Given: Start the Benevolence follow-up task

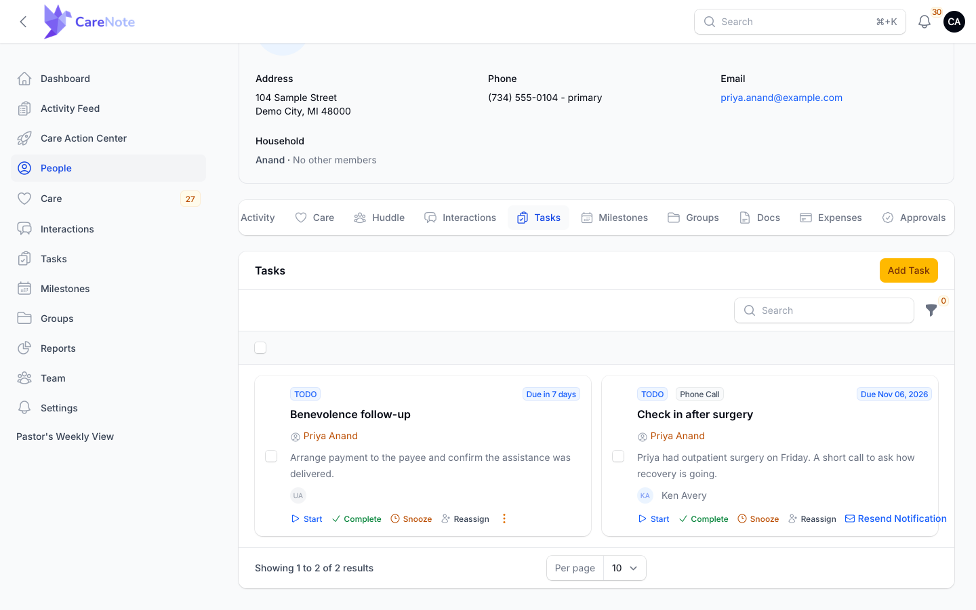Looking at the screenshot, I should (x=307, y=519).
